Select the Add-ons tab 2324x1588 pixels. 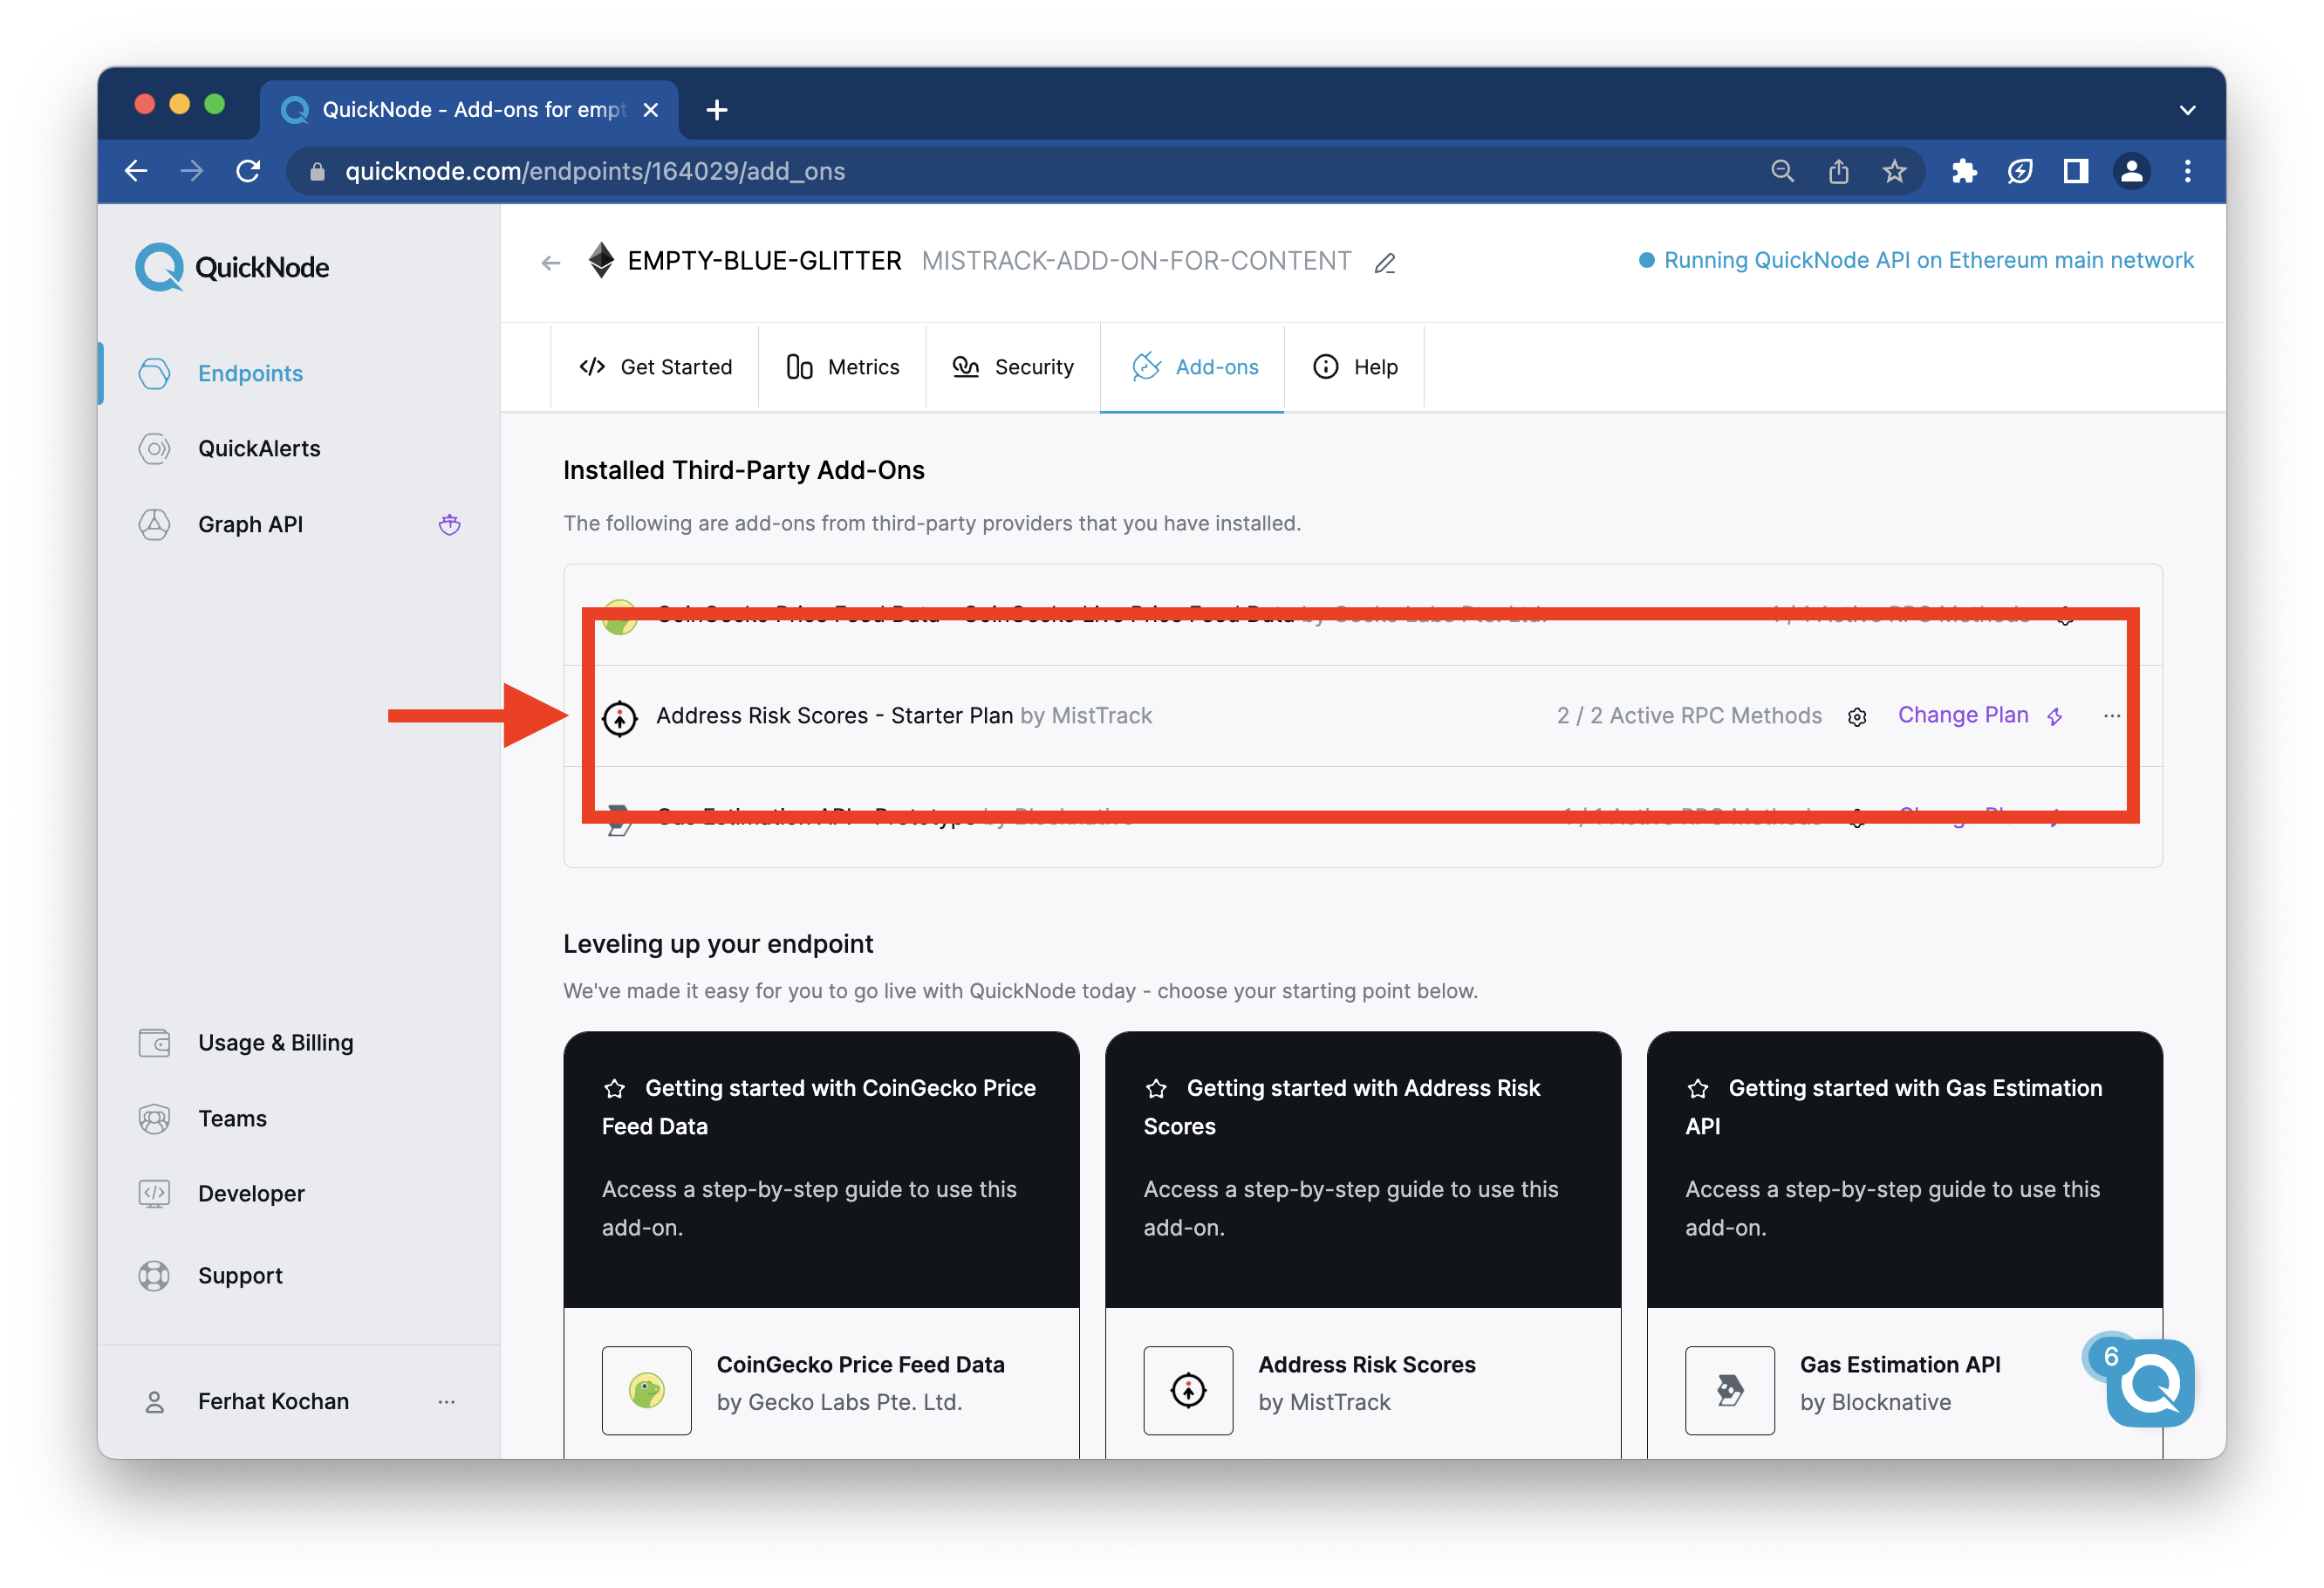point(1193,367)
